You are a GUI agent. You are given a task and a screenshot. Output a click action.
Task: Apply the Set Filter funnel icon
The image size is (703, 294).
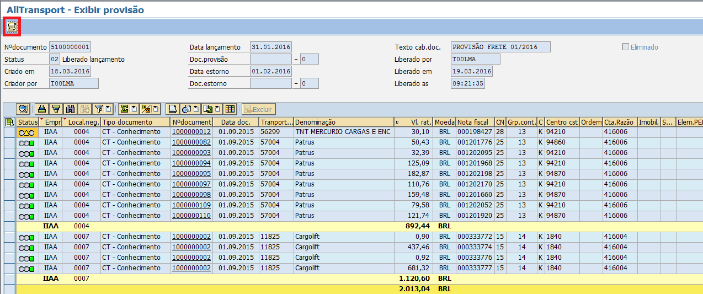tap(98, 109)
